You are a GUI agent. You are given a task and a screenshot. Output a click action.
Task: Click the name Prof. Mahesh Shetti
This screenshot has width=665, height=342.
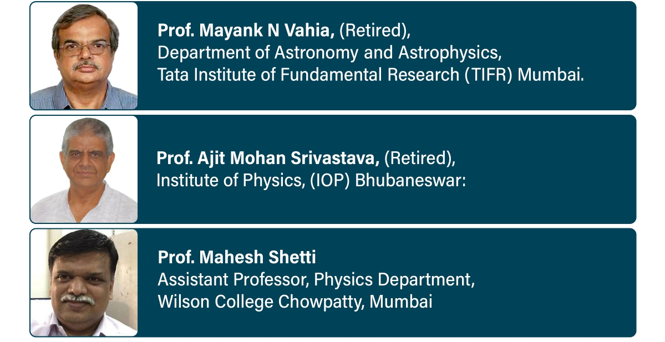[x=237, y=257]
